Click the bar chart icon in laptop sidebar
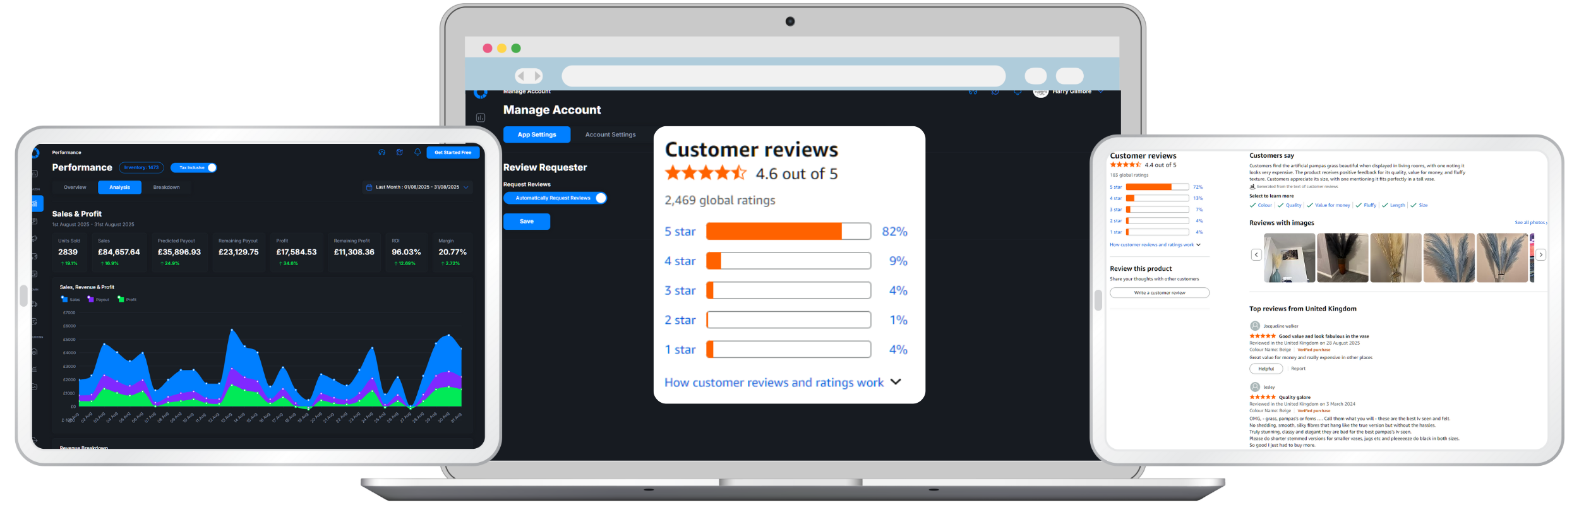1579x505 pixels. click(481, 117)
